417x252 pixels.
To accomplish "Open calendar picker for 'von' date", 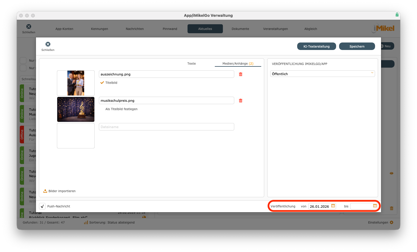I will 333,206.
